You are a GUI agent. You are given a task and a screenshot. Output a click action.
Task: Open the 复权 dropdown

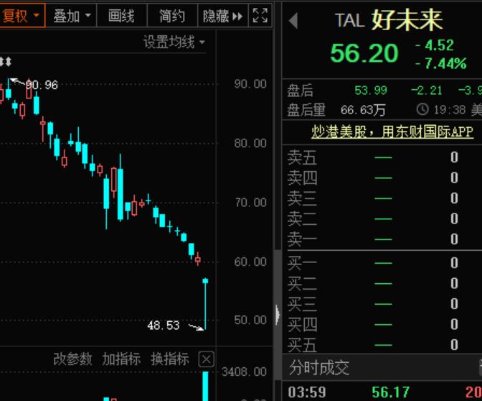(22, 15)
